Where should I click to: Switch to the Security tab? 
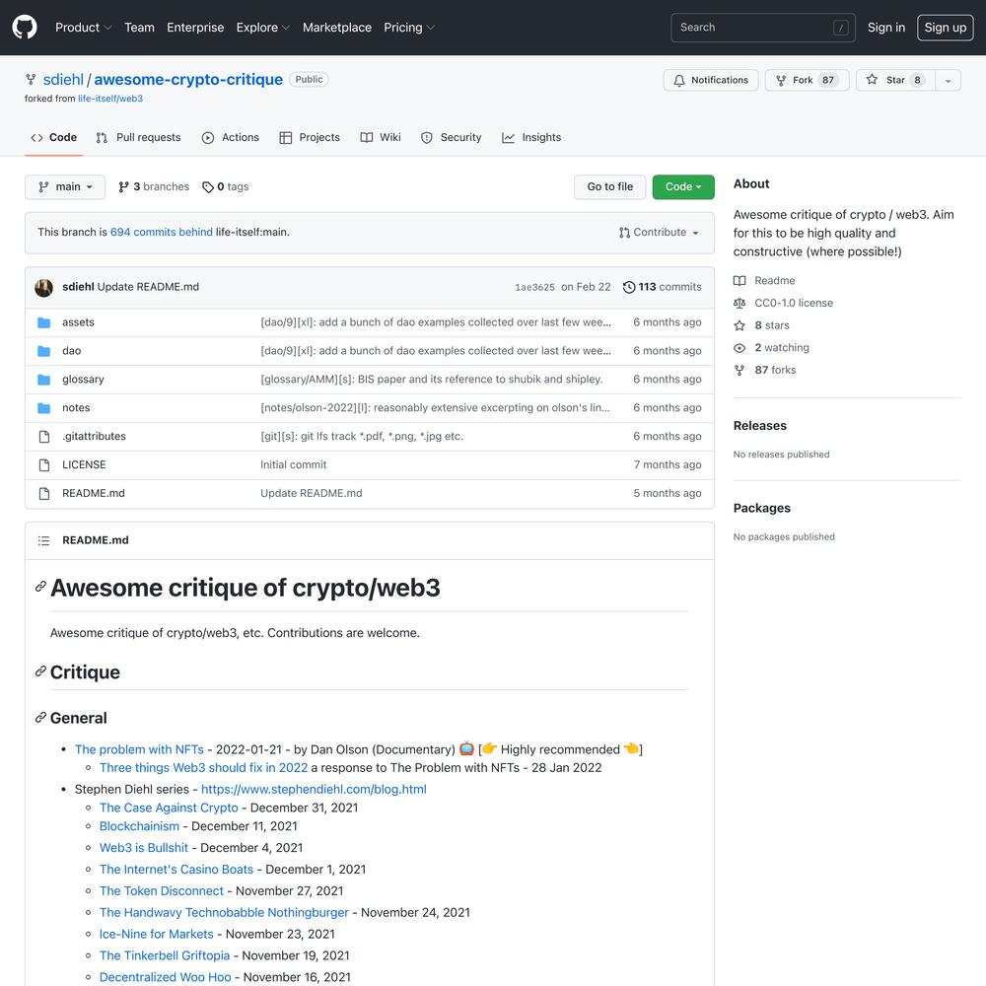[x=451, y=138]
